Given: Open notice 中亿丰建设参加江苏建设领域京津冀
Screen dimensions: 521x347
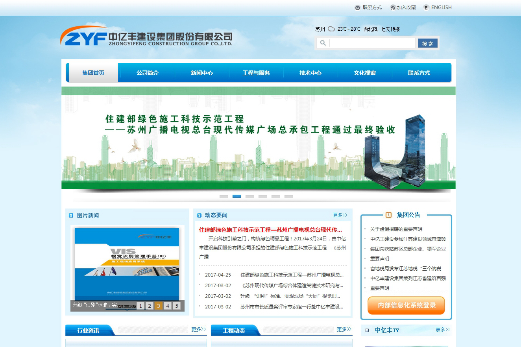Looking at the screenshot, I should click(408, 239).
